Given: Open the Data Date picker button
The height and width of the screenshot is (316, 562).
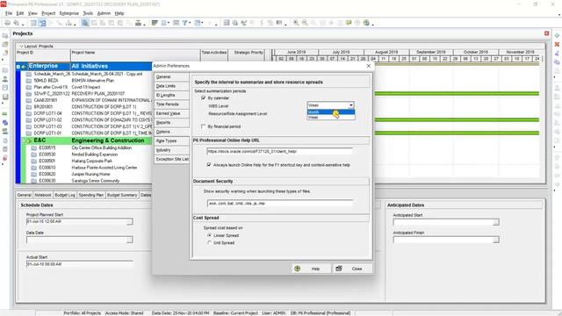Looking at the screenshot, I should [129, 240].
